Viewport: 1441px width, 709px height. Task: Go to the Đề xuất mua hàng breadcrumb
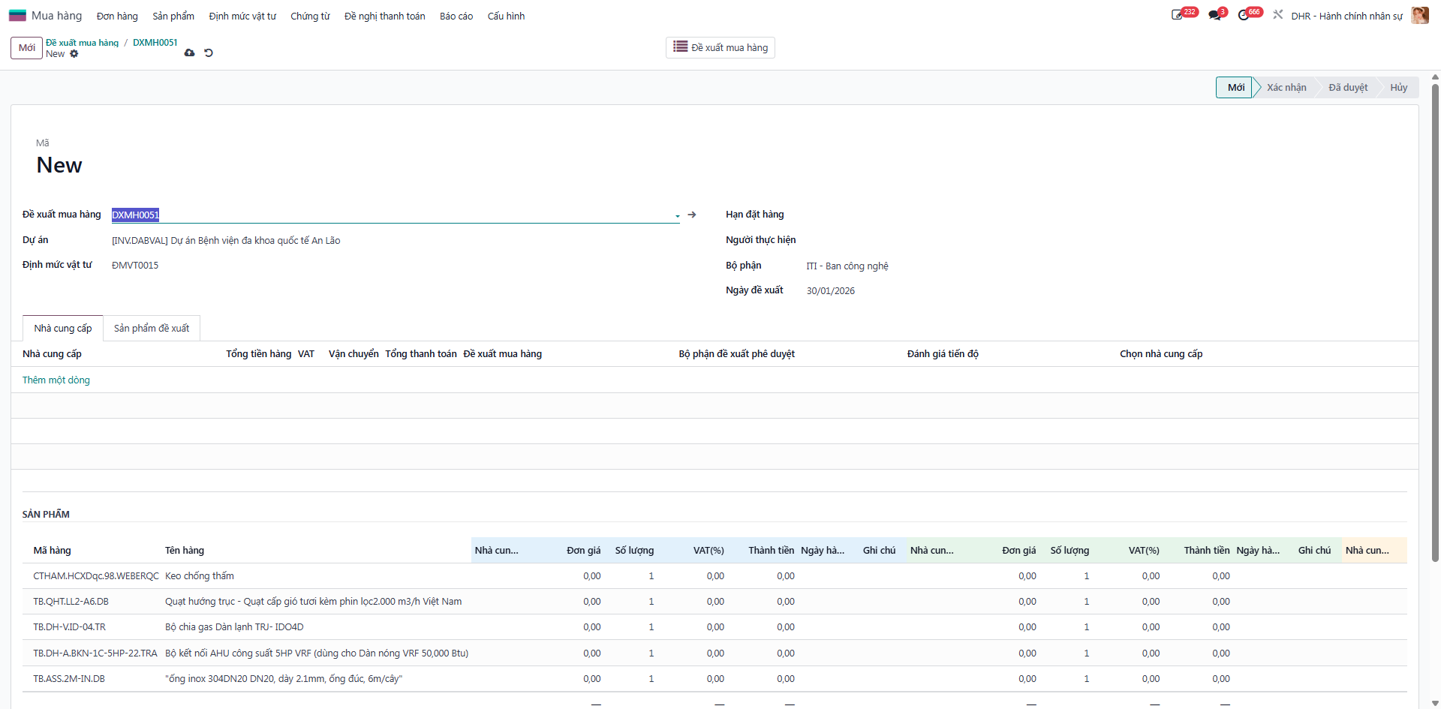[83, 43]
